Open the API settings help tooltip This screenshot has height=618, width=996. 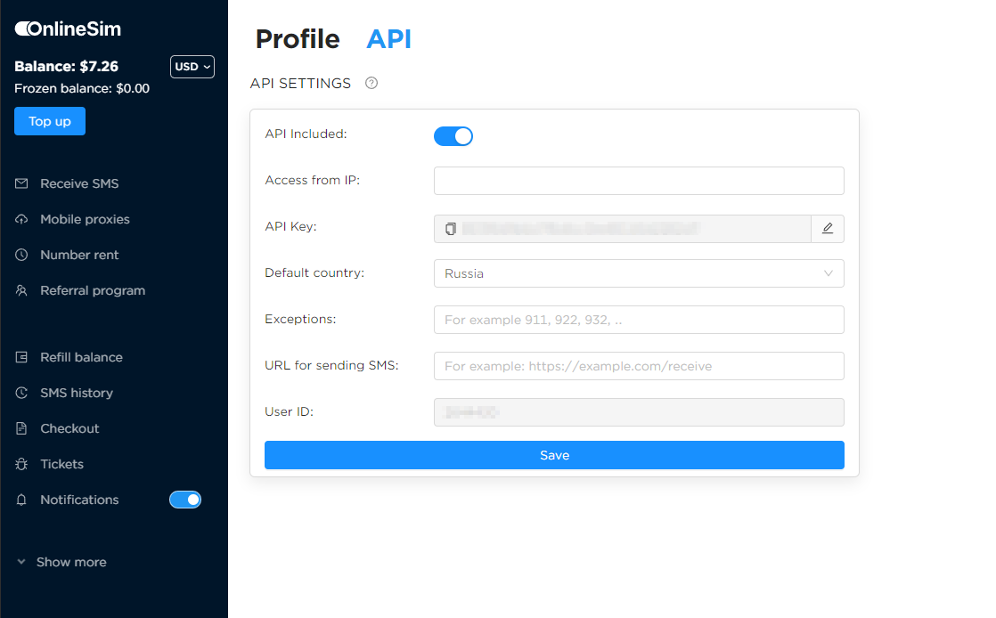click(371, 82)
